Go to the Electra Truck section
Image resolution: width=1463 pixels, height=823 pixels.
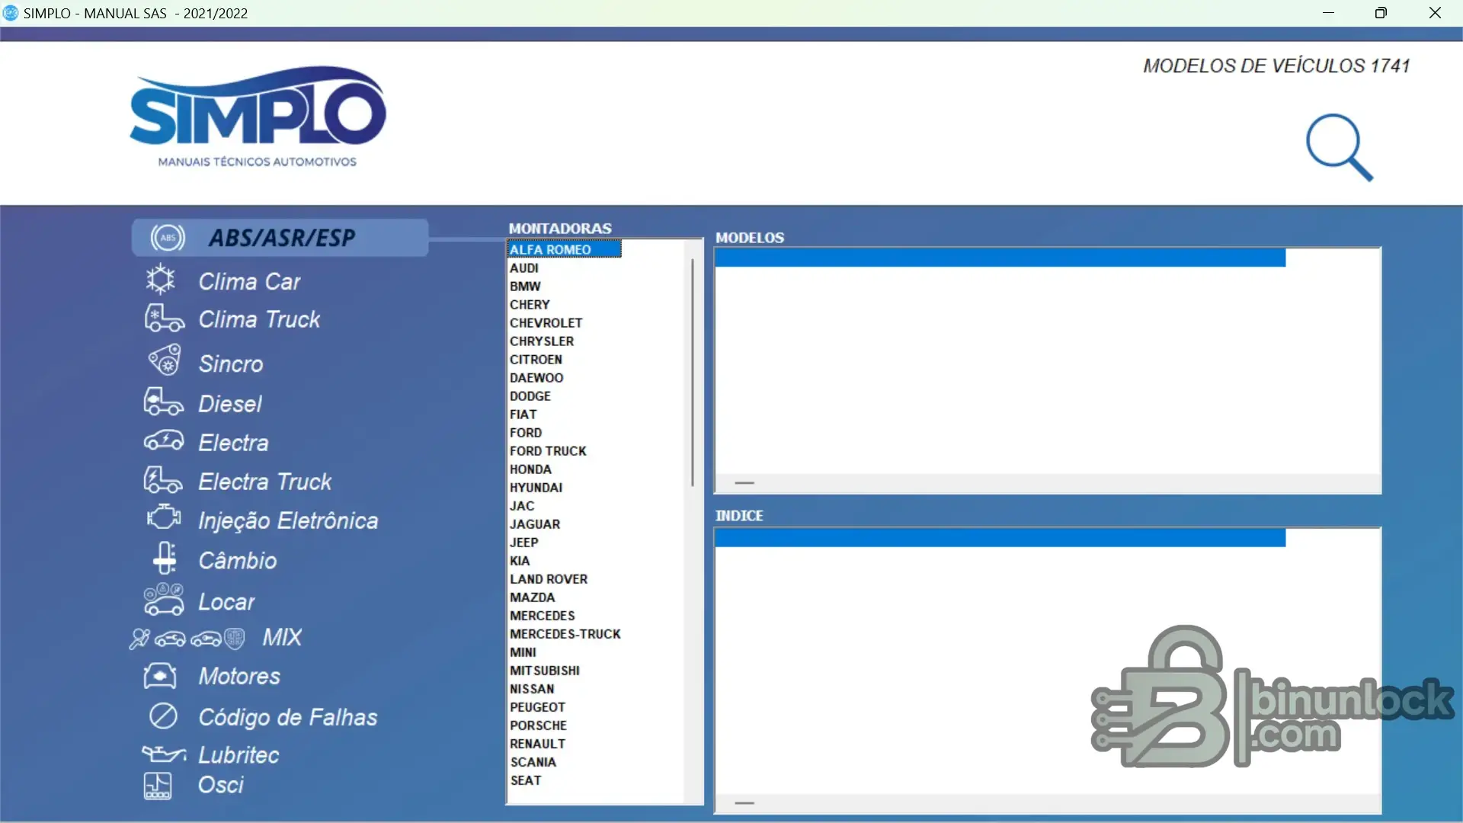265,482
